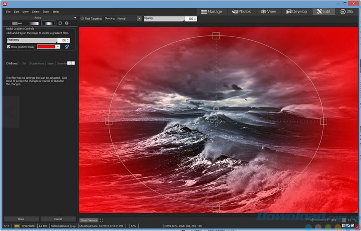Viewport: 361px width, 231px height.
Task: Click the reset icon beside gradient tools
Action: click(x=60, y=23)
